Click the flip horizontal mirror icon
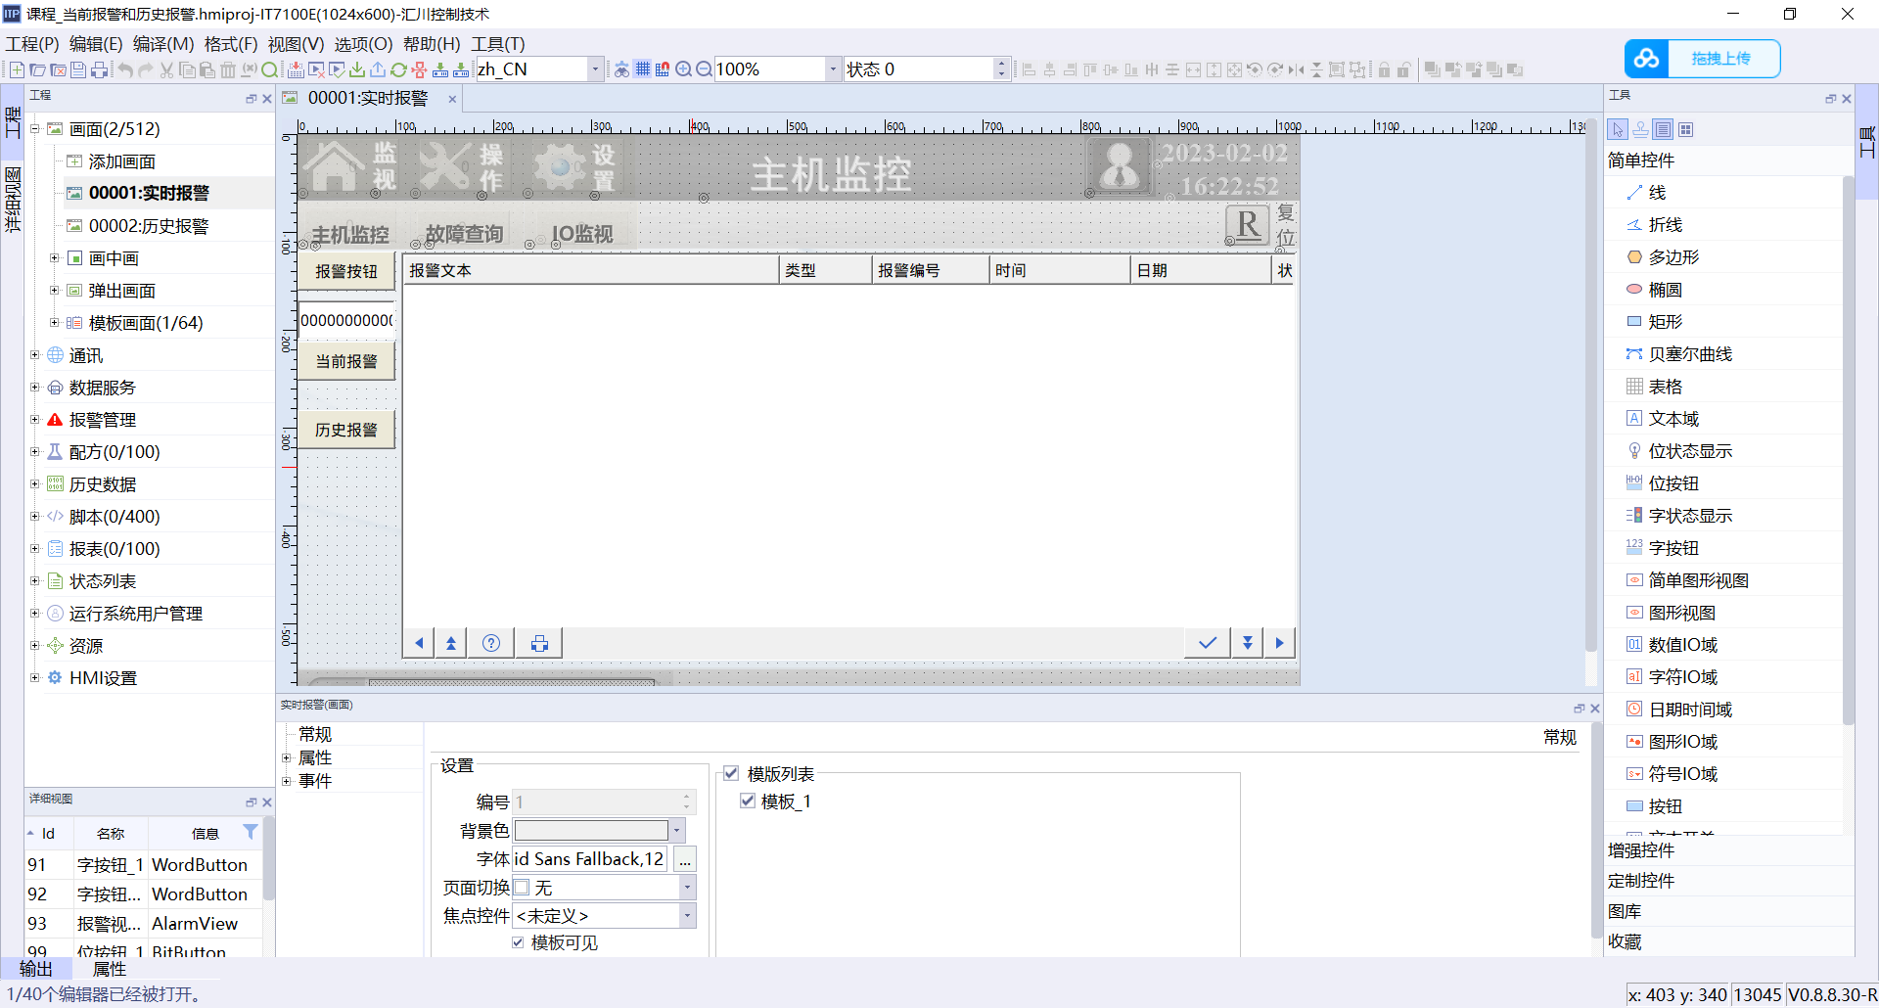1879x1008 pixels. (1296, 69)
